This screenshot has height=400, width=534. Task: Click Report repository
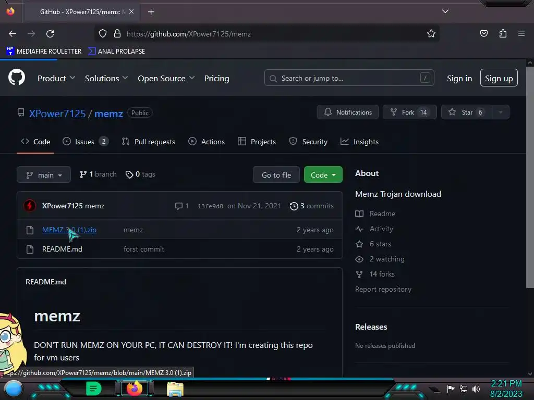[383, 289]
